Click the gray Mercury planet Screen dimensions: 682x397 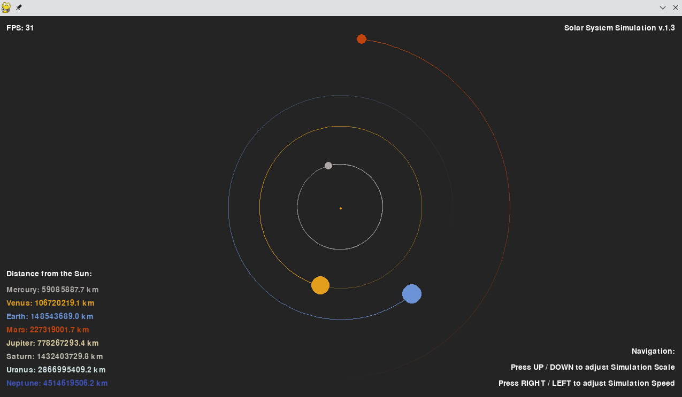click(328, 166)
